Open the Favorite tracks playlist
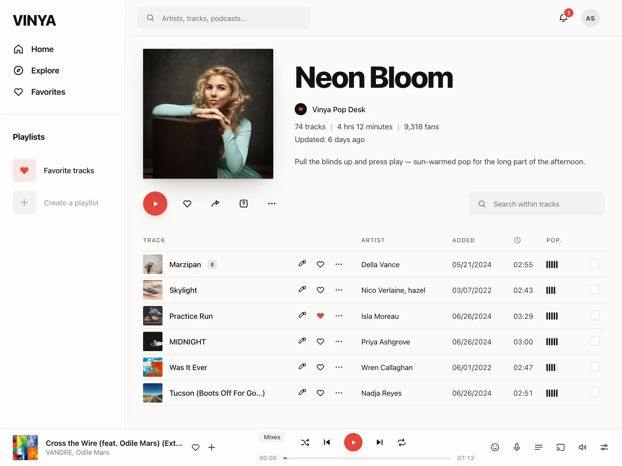Image resolution: width=622 pixels, height=466 pixels. (54, 170)
